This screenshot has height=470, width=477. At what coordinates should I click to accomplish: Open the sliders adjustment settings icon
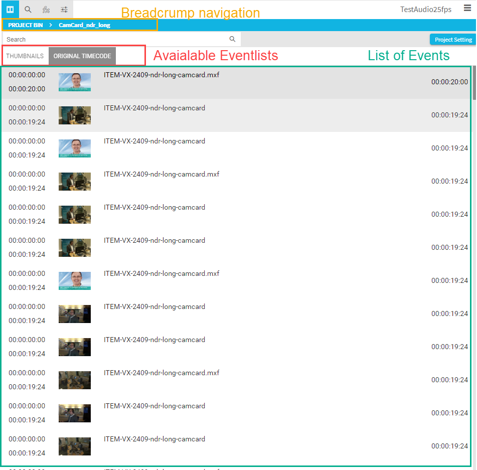tap(64, 9)
